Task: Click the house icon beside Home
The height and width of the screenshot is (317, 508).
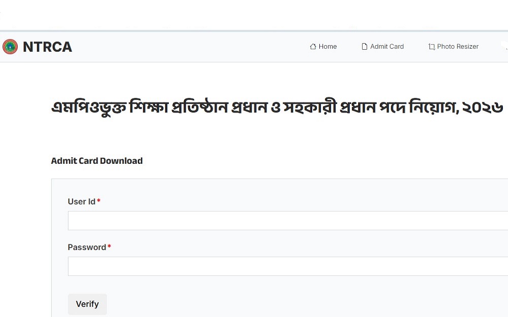Action: 313,47
